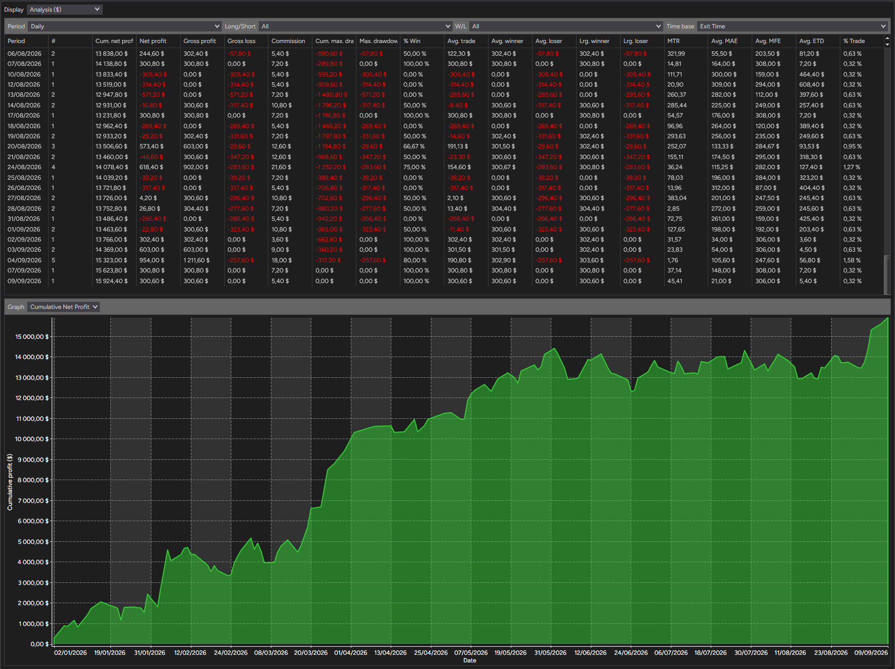Select the 26/08/2026 period row

click(444, 188)
